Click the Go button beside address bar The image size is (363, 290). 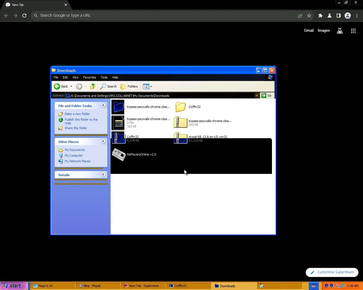click(x=267, y=95)
